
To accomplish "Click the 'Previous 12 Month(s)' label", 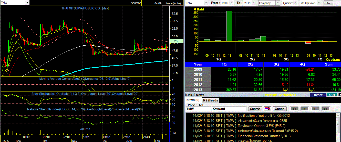I will point(280,95).
